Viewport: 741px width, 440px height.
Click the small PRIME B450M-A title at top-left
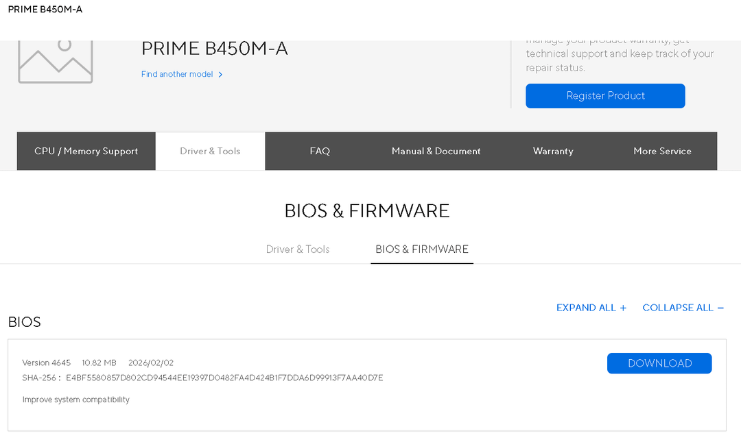(x=45, y=10)
